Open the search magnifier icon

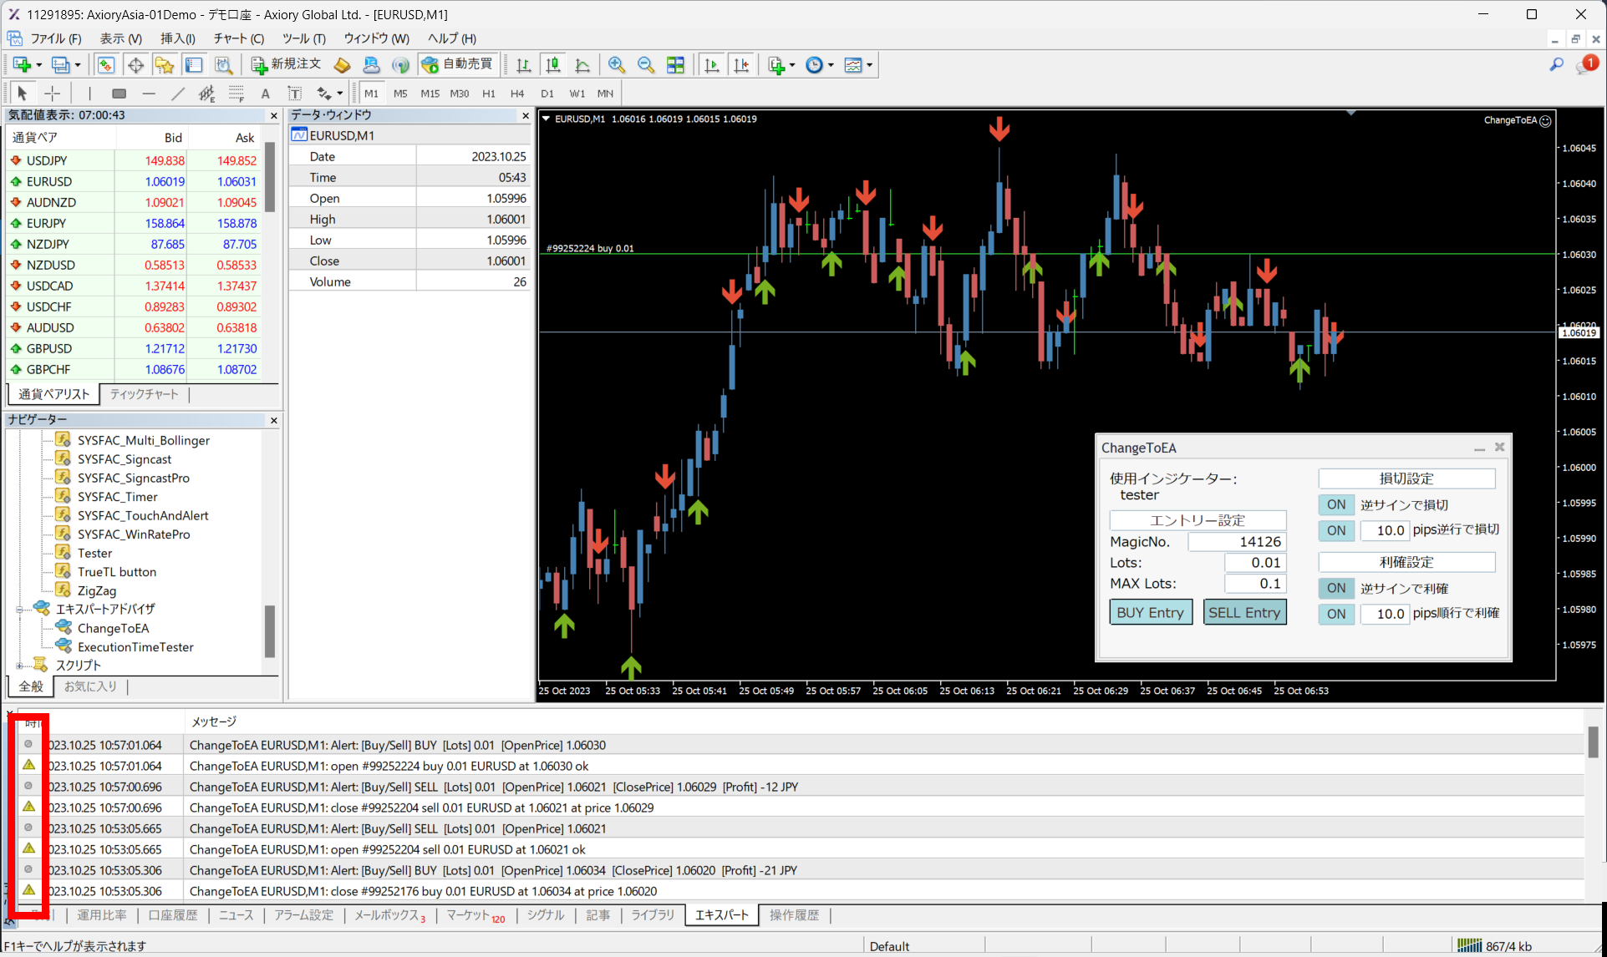[x=1556, y=64]
